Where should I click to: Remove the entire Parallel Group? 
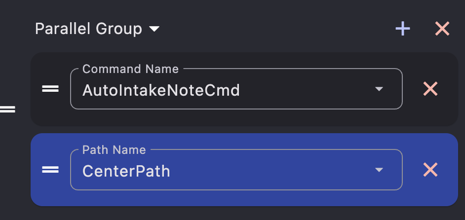coord(442,29)
